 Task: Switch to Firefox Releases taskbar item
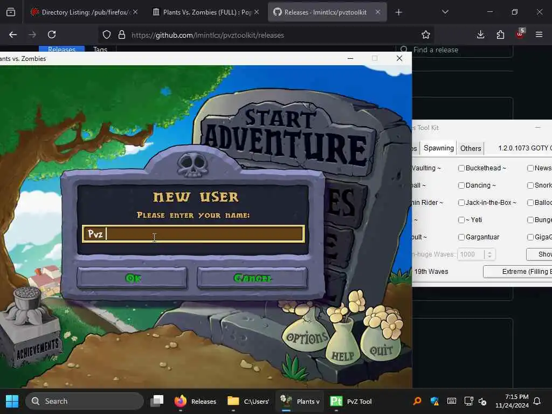tap(195, 401)
